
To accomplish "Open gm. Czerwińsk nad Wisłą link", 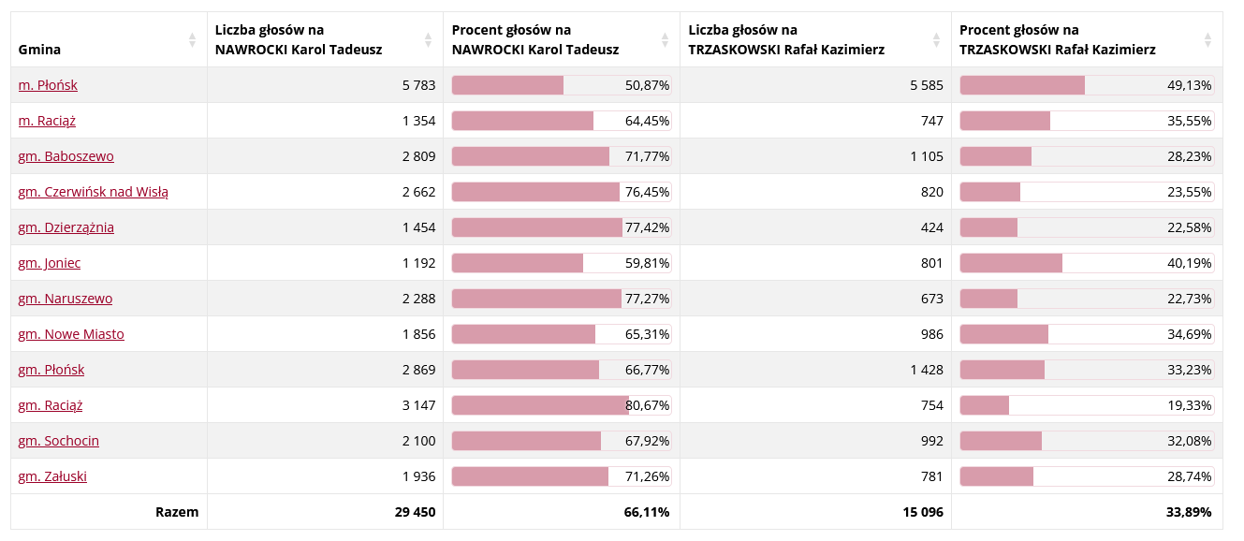I will click(x=93, y=192).
